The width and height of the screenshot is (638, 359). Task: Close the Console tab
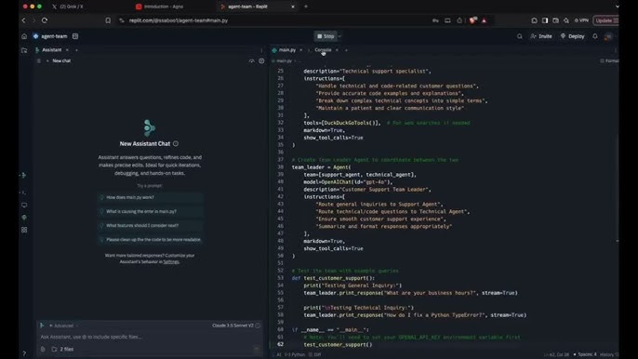(337, 50)
